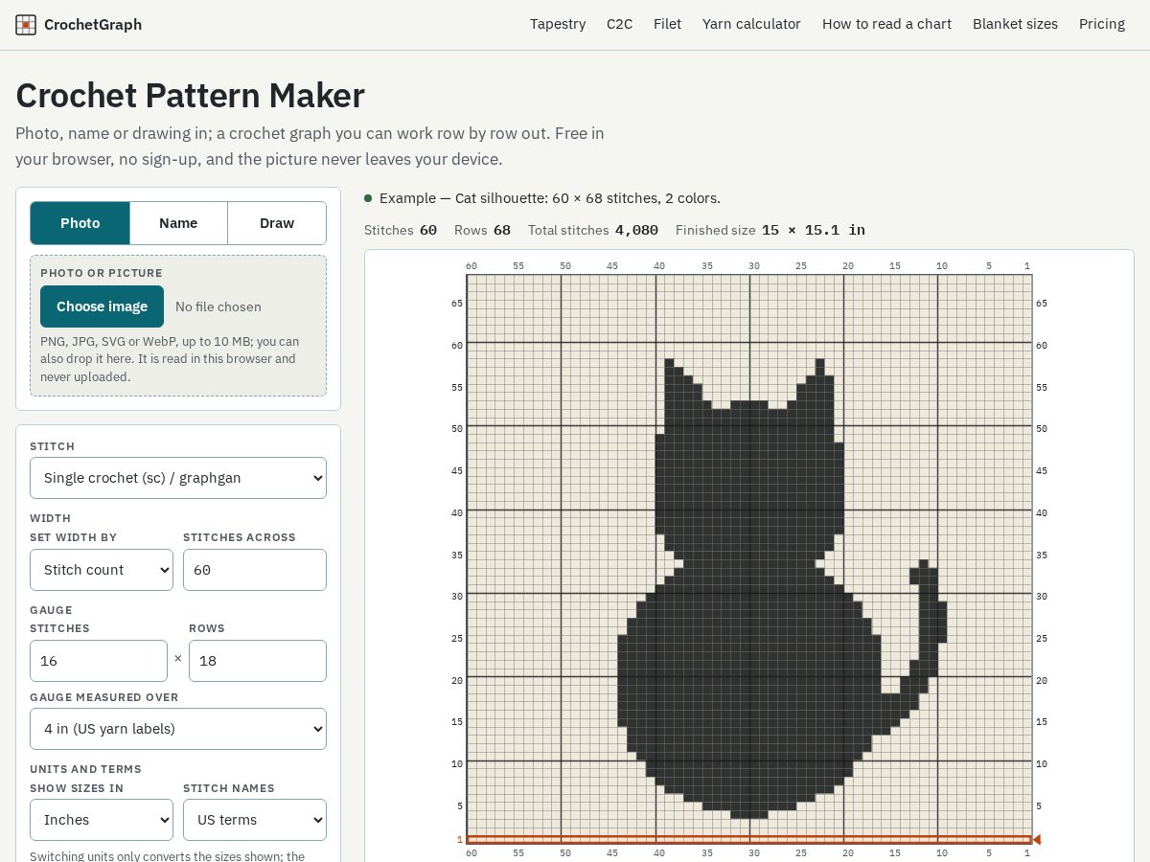The width and height of the screenshot is (1150, 862).
Task: Go to the Filet page
Action: (667, 24)
